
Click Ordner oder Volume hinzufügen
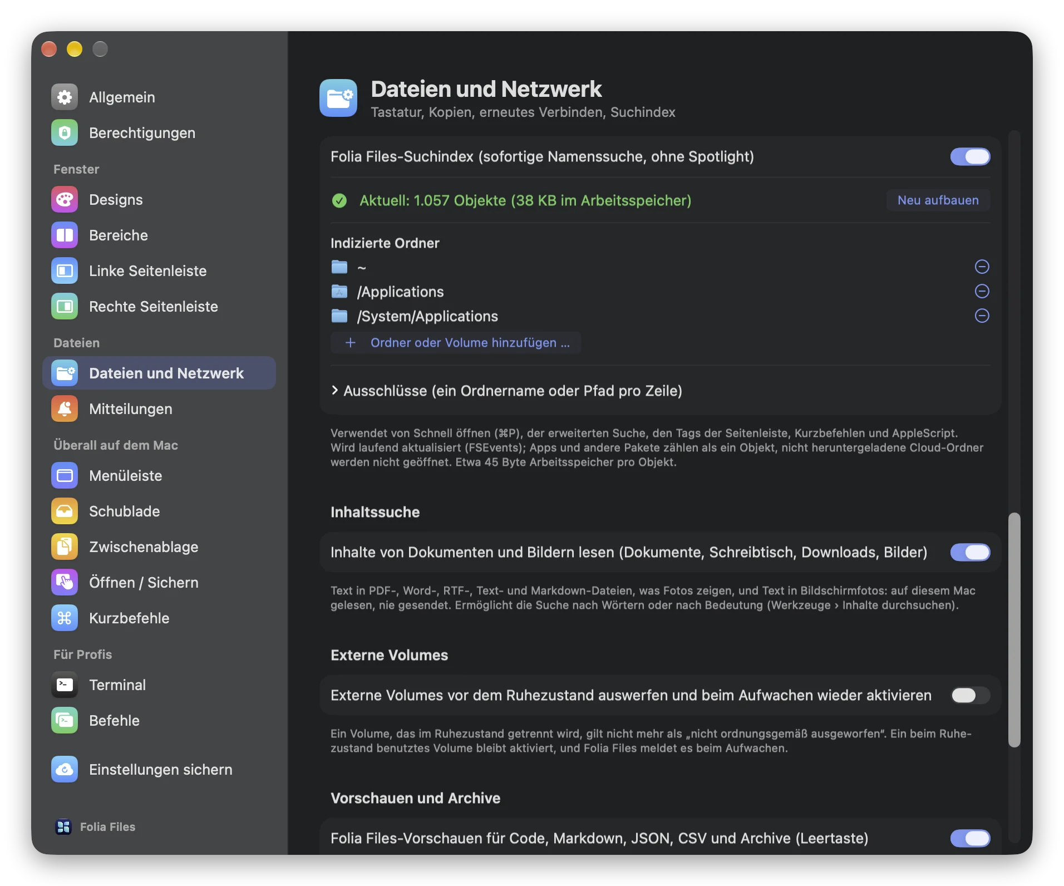click(x=456, y=343)
